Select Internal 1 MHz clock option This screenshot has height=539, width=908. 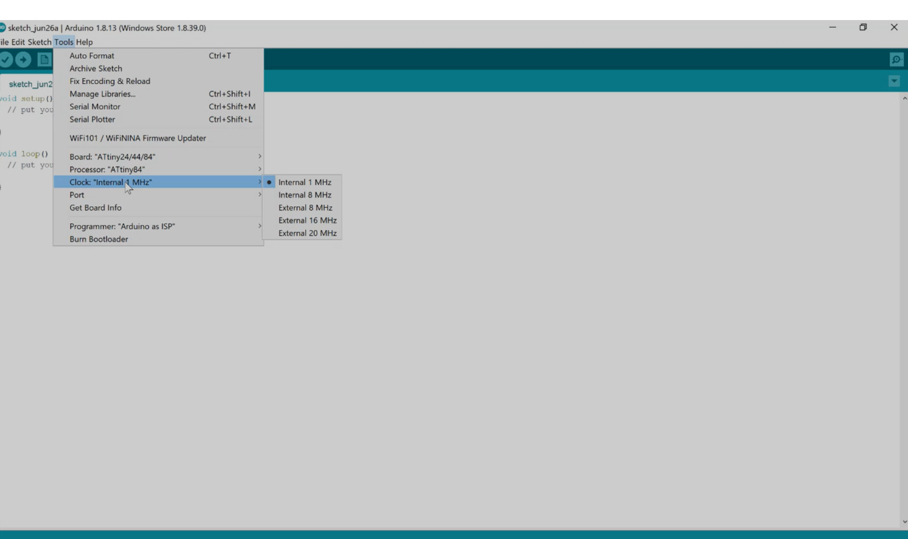tap(304, 182)
